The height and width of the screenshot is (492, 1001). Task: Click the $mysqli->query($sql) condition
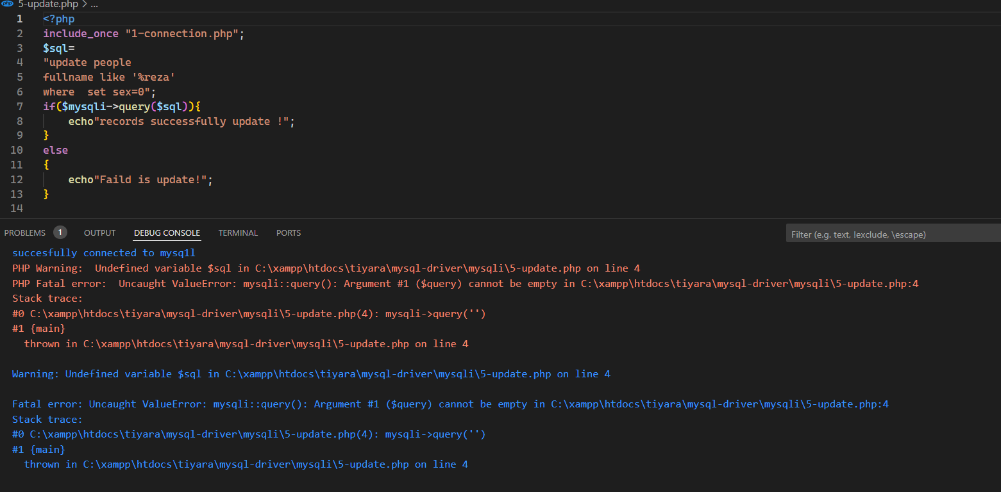tap(125, 106)
